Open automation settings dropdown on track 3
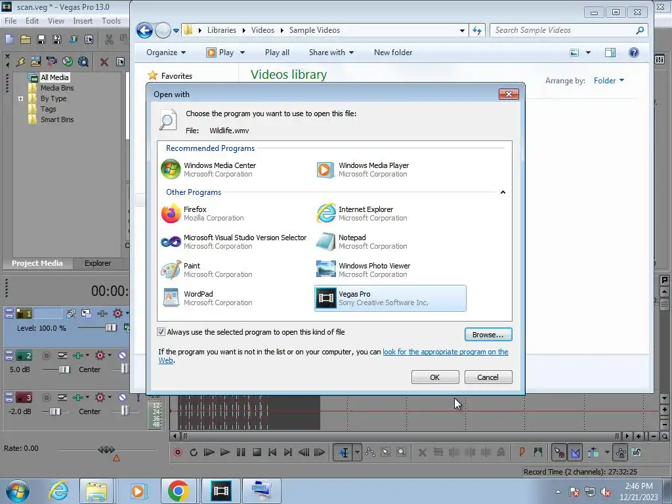 click(x=110, y=397)
